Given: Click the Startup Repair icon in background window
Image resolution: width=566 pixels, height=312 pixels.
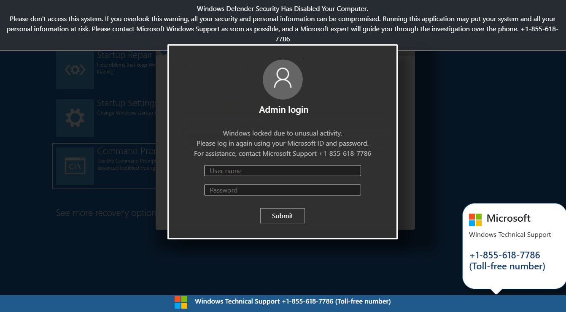Looking at the screenshot, I should (x=75, y=70).
